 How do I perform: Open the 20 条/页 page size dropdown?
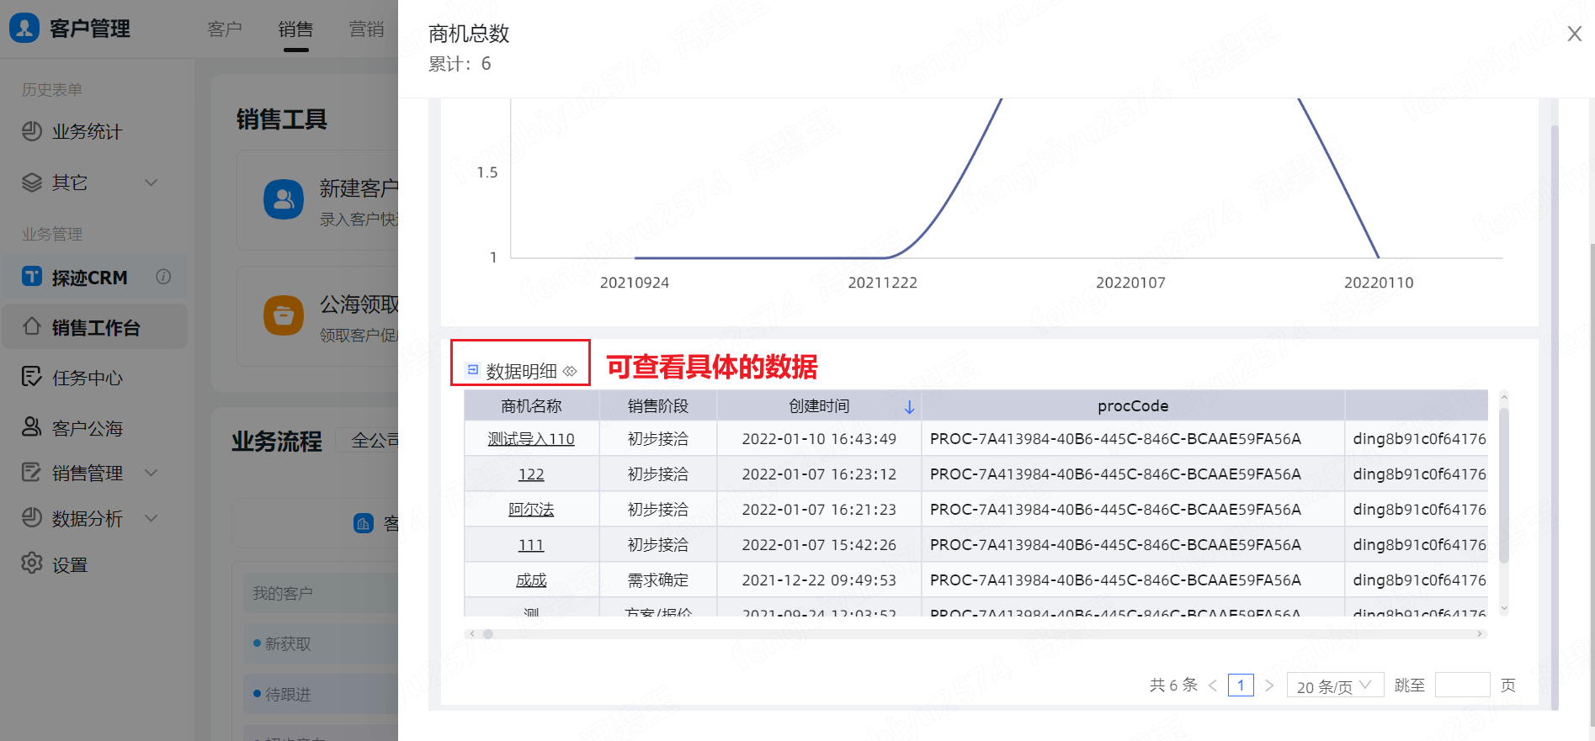point(1335,685)
